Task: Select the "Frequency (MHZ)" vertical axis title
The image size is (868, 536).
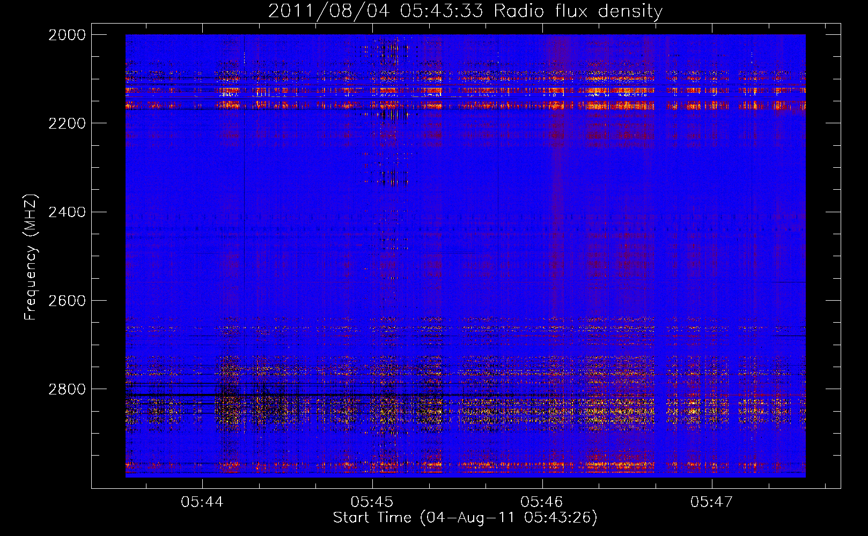Action: tap(31, 257)
